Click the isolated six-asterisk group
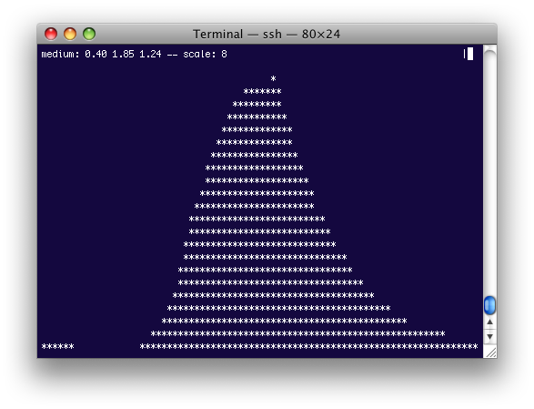 [57, 346]
